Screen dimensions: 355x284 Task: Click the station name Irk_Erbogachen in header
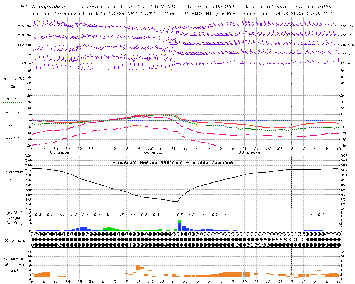point(43,7)
